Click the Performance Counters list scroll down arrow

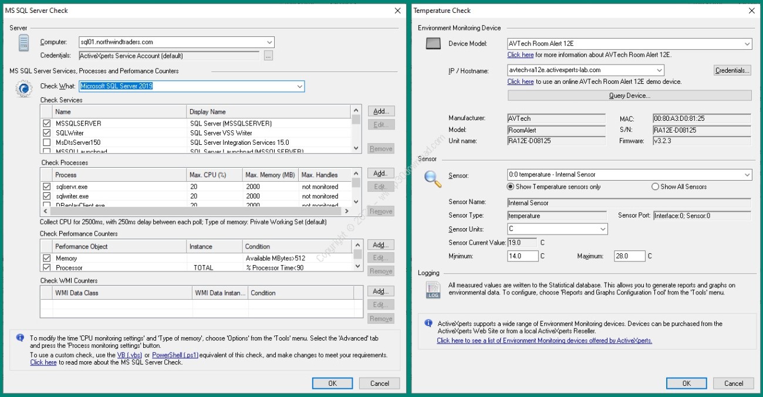pyautogui.click(x=356, y=266)
